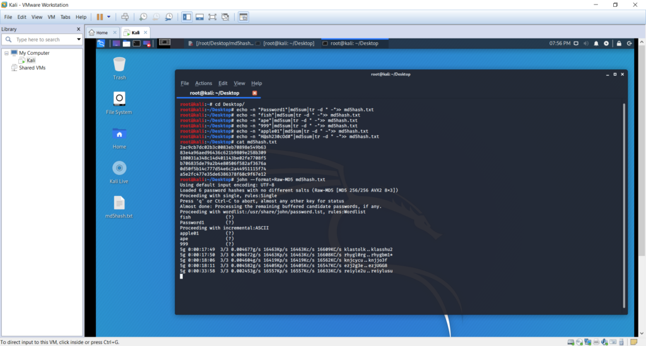Open the power options dropdown arrow
This screenshot has width=646, height=346.
109,17
